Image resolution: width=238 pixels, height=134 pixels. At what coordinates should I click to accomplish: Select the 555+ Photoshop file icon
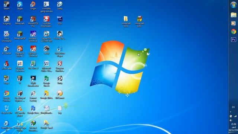pyautogui.click(x=60, y=20)
